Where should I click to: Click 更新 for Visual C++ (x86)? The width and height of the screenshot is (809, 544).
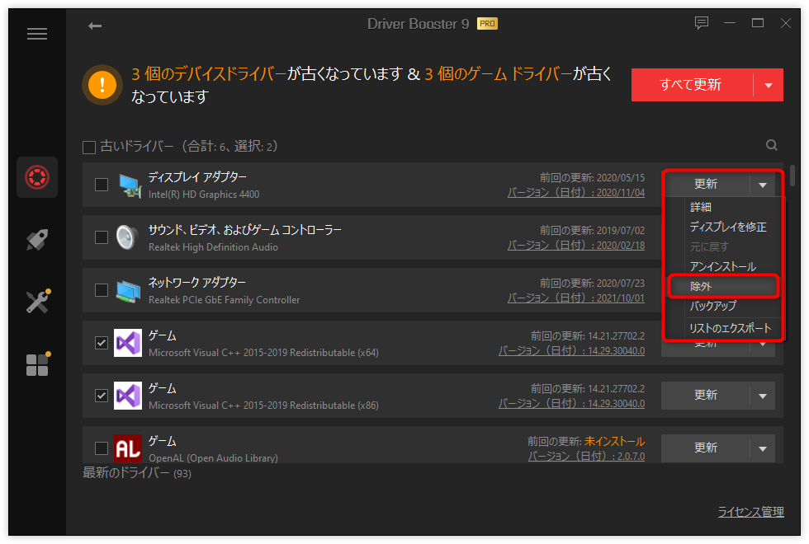coord(706,396)
